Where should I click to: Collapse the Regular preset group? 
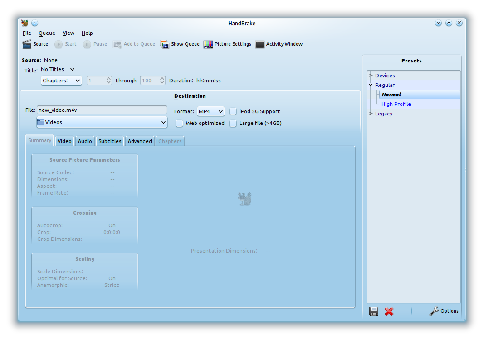tap(371, 85)
